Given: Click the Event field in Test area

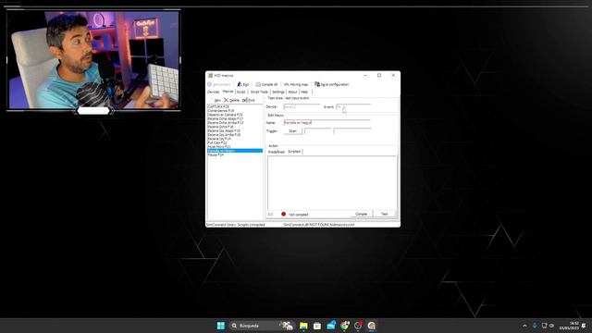Looking at the screenshot, I should click(x=353, y=107).
